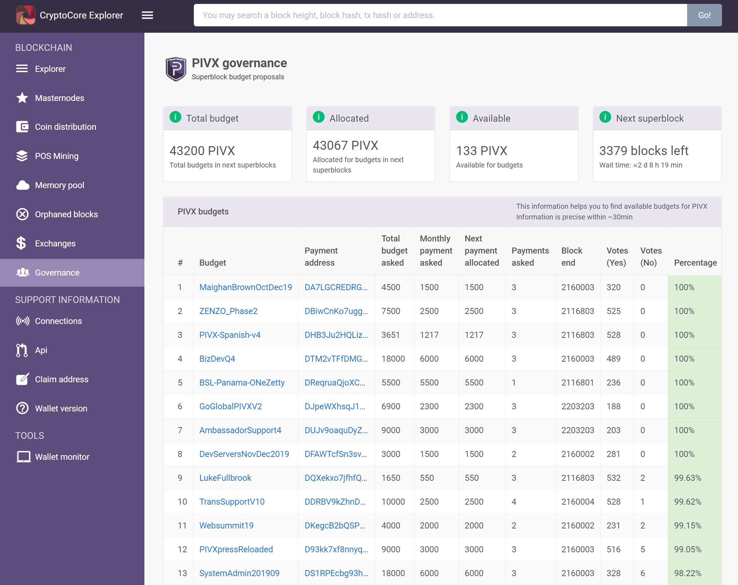The image size is (738, 585).
Task: Click the Next superblock info icon
Action: [605, 117]
